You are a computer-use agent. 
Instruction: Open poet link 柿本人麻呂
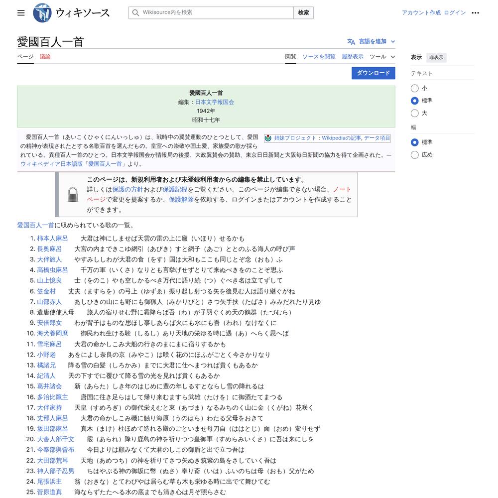click(x=52, y=239)
